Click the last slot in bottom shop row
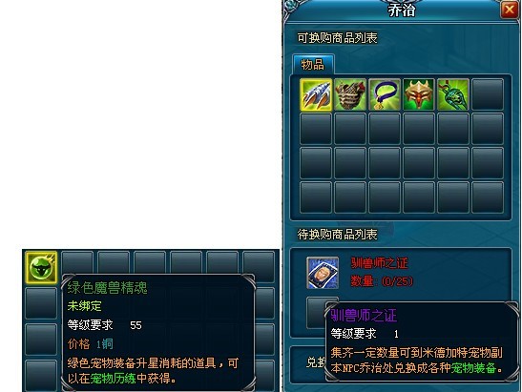 [x=488, y=197]
